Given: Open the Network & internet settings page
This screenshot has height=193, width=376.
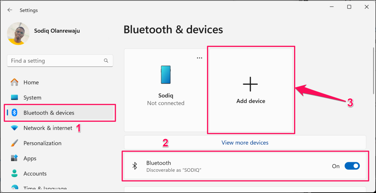Looking at the screenshot, I should tap(48, 128).
